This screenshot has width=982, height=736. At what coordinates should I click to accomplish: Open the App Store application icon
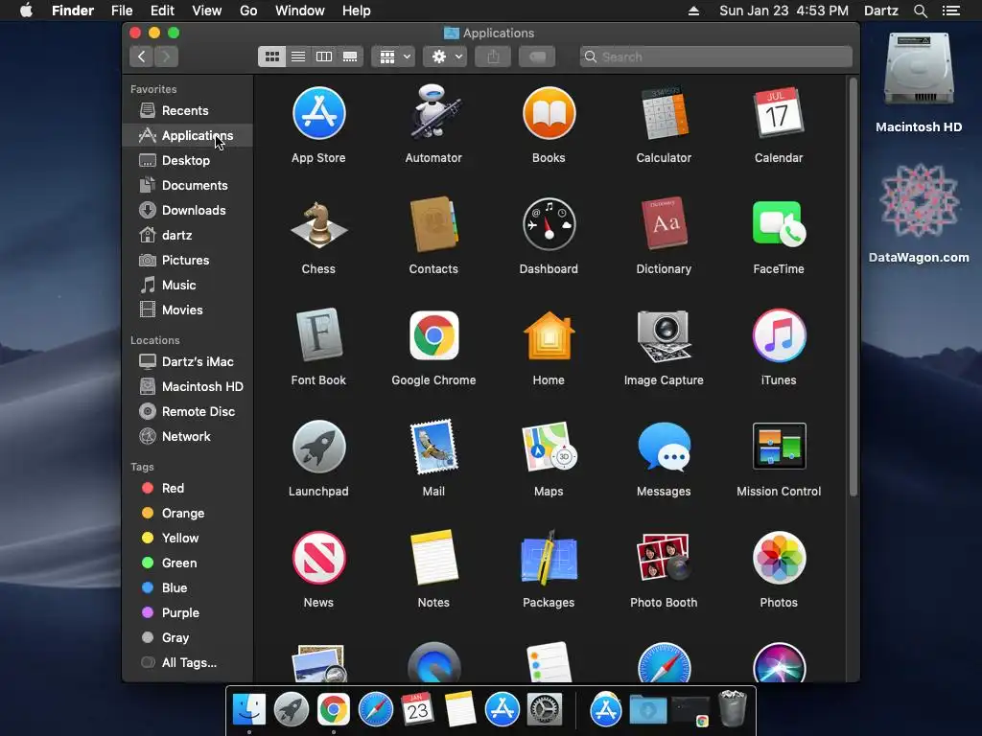[x=318, y=113]
